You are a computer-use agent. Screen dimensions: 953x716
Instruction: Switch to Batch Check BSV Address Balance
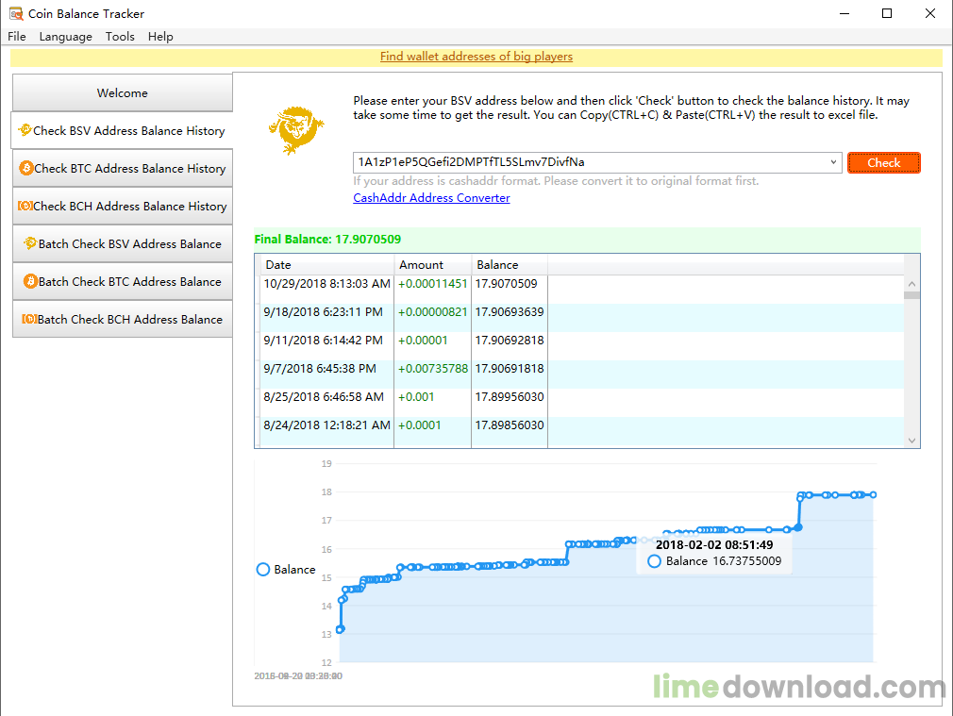(122, 244)
